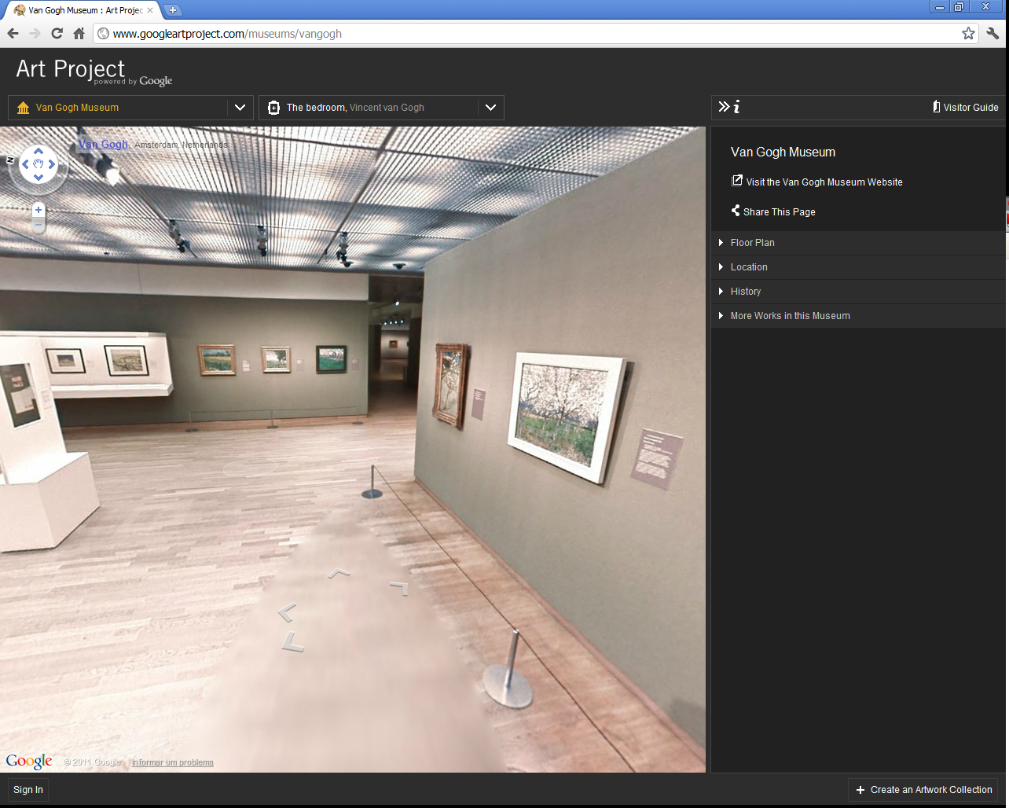The width and height of the screenshot is (1009, 808).
Task: Collapse info panel using double-chevron icon
Action: 722,107
